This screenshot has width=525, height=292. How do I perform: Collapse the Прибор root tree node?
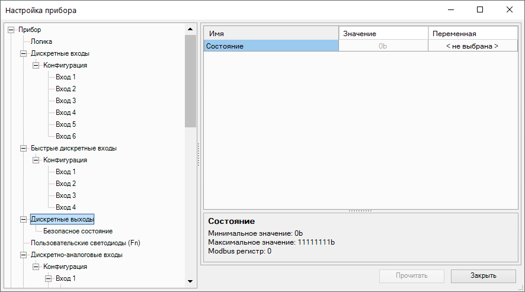click(11, 30)
